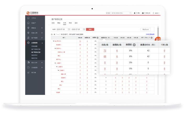Click the notification bell icon
The height and width of the screenshot is (115, 184).
click(135, 13)
